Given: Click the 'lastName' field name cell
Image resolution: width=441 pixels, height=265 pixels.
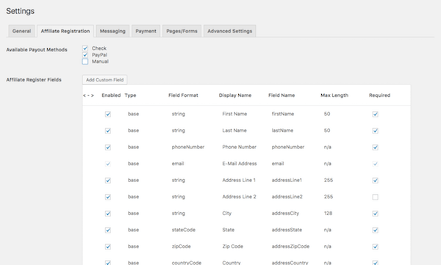Looking at the screenshot, I should coord(282,131).
